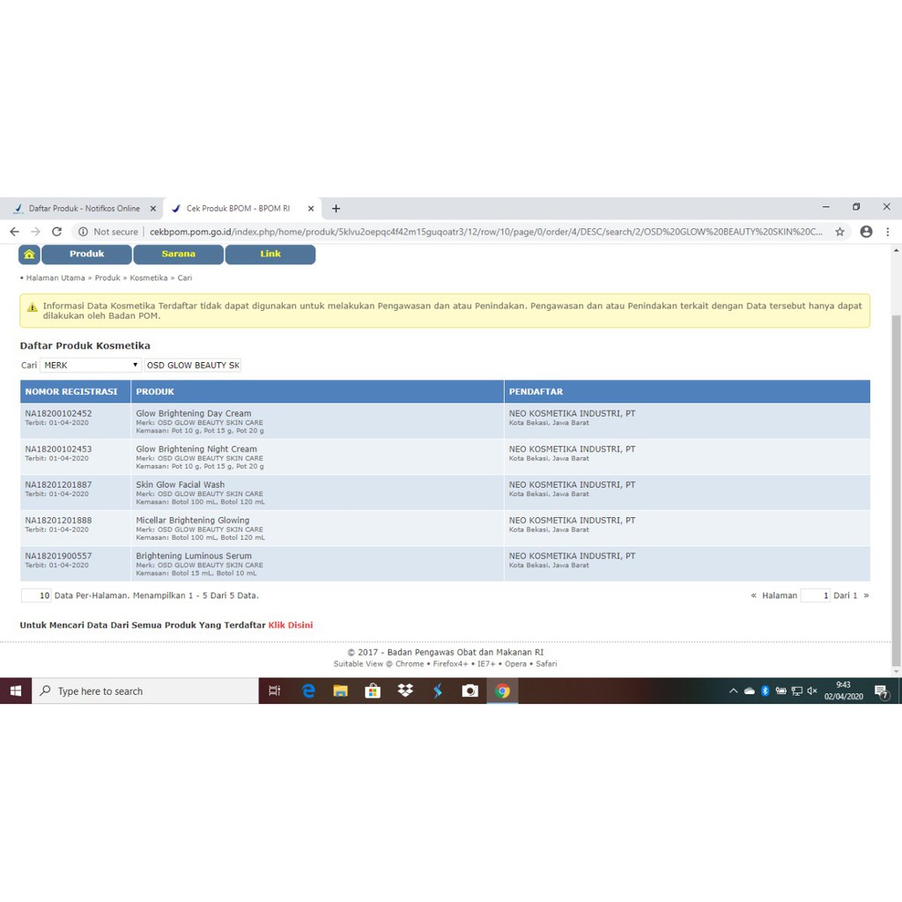Click the Type here to search box
The height and width of the screenshot is (902, 902).
[145, 691]
